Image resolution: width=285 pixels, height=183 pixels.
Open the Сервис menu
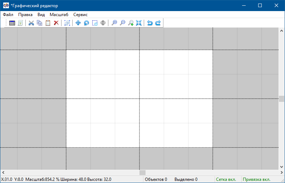pos(80,15)
